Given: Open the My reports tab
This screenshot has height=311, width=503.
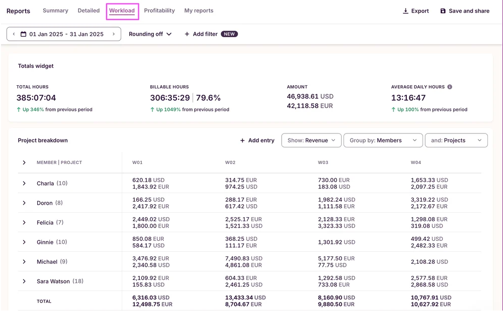Looking at the screenshot, I should (x=199, y=11).
